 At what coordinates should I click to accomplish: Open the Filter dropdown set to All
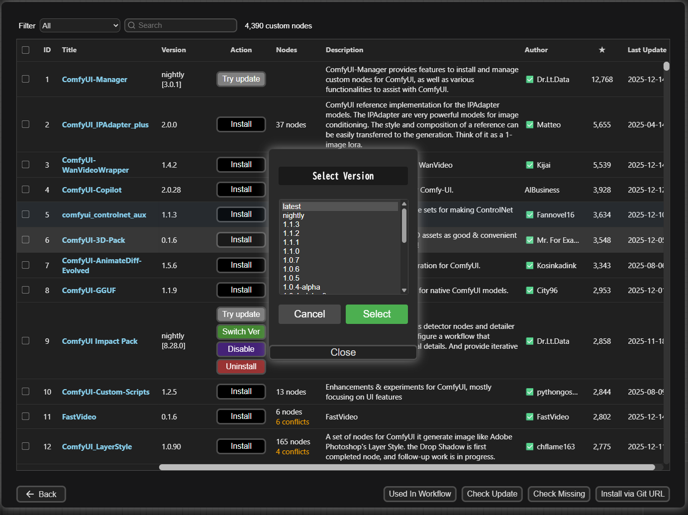coord(80,25)
